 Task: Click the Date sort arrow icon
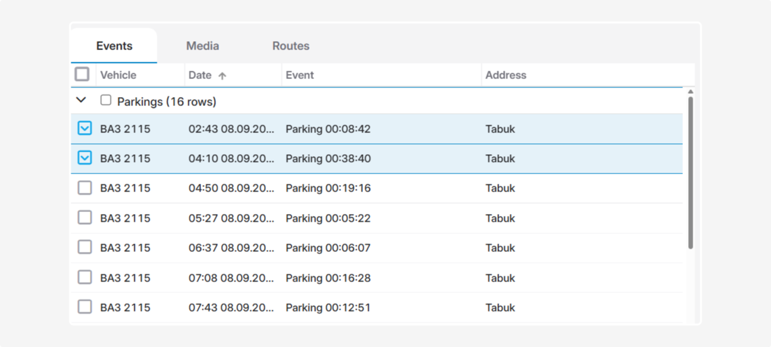(222, 76)
